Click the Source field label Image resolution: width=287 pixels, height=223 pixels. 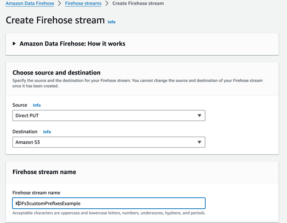[x=20, y=105]
